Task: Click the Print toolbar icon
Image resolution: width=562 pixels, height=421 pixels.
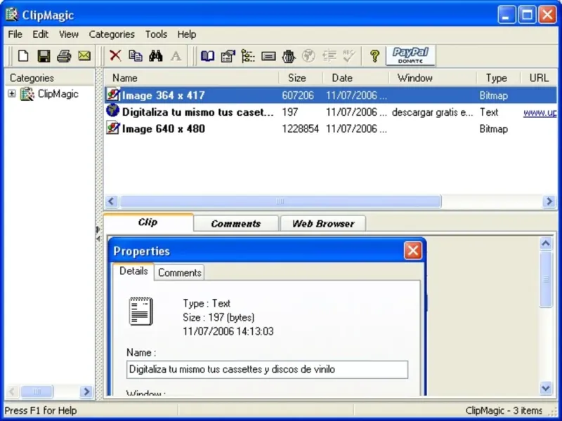Action: (x=64, y=56)
